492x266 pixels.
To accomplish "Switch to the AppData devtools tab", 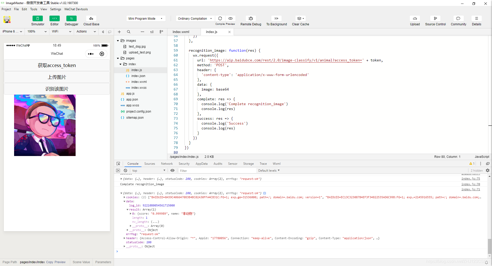I will coord(201,164).
